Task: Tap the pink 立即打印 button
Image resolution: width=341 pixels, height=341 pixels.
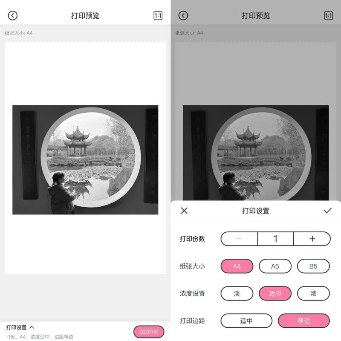Action: [x=149, y=332]
